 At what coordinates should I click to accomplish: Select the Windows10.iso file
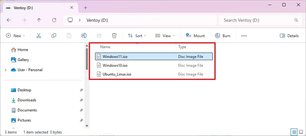(x=154, y=65)
